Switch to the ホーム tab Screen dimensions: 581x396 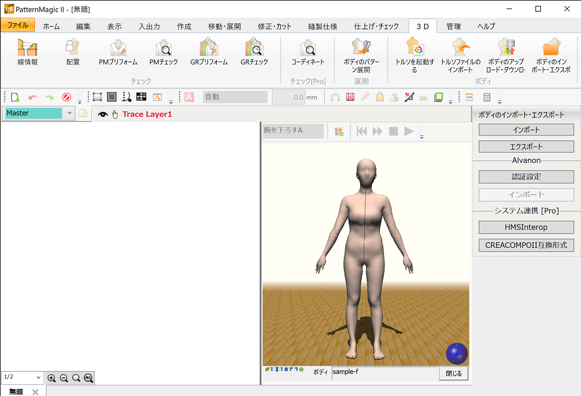[51, 26]
